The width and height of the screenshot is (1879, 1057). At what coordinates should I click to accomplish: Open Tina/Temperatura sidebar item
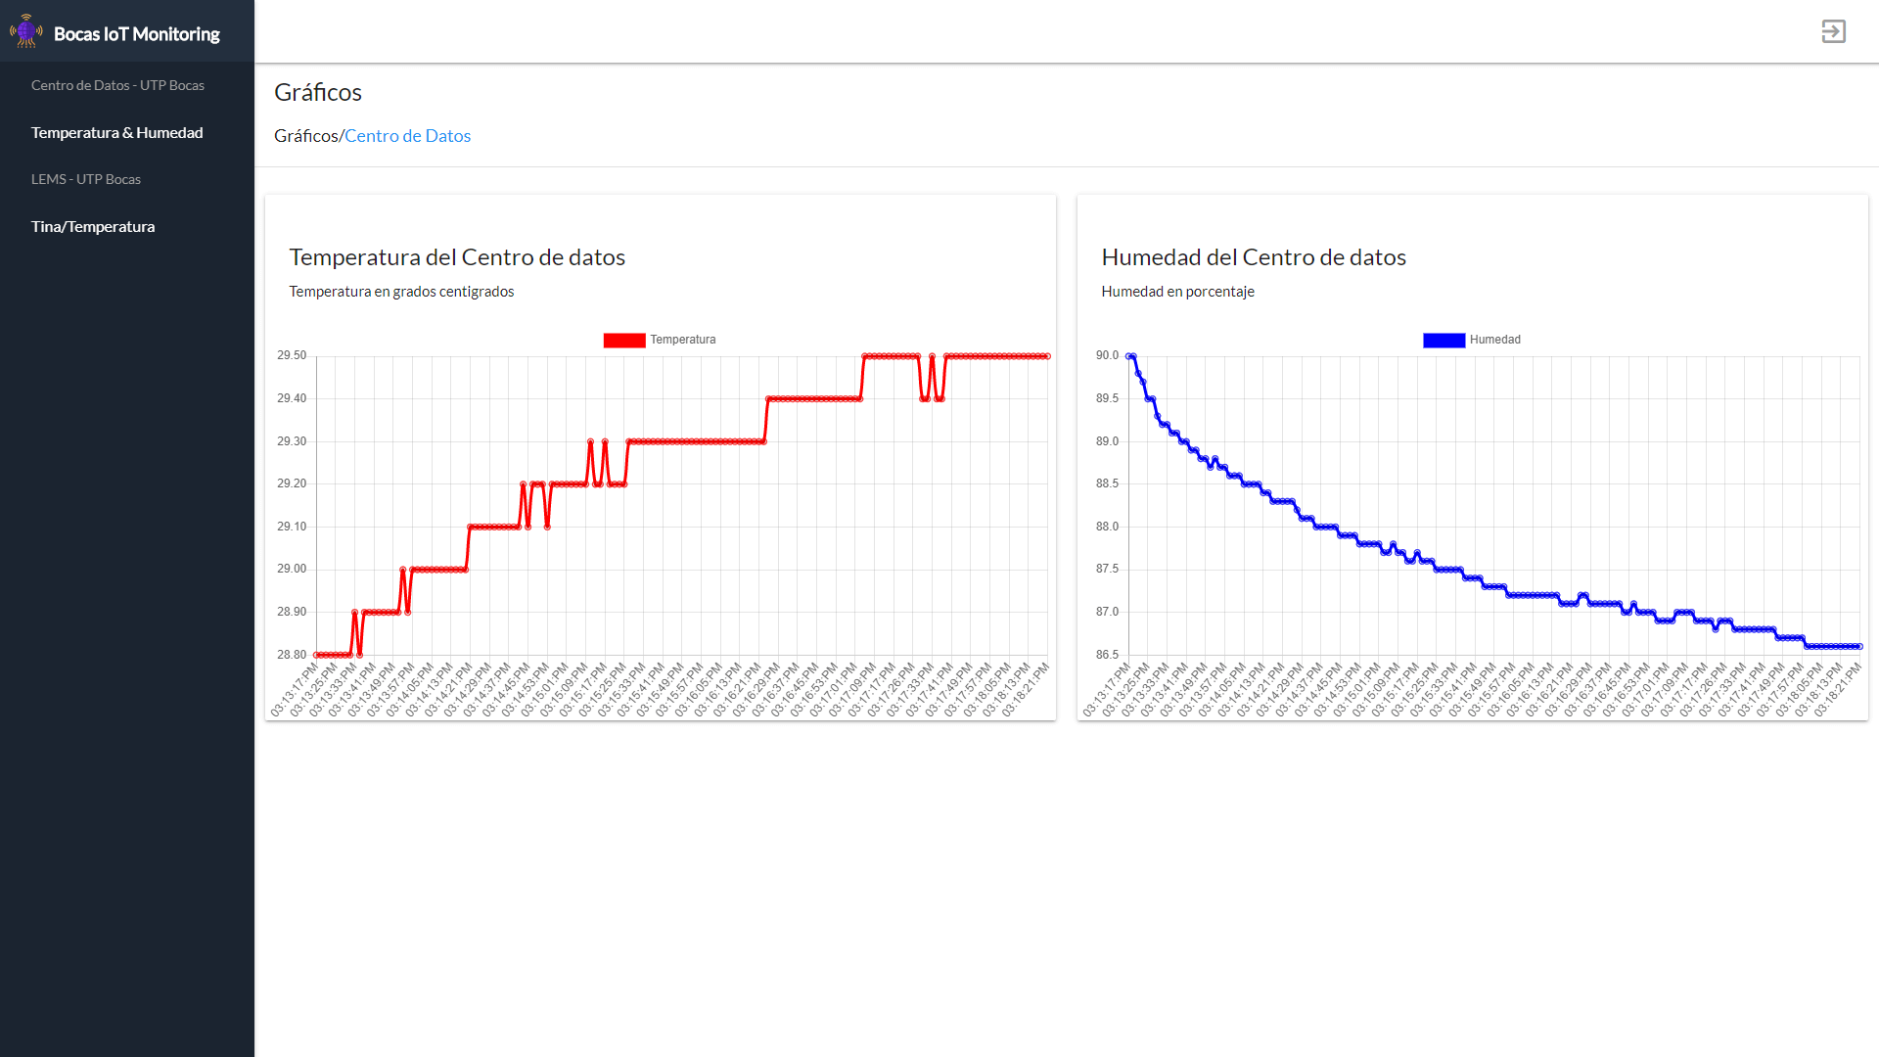click(x=93, y=226)
